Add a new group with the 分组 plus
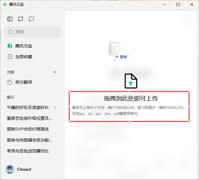199x180 pixels. 55,72
